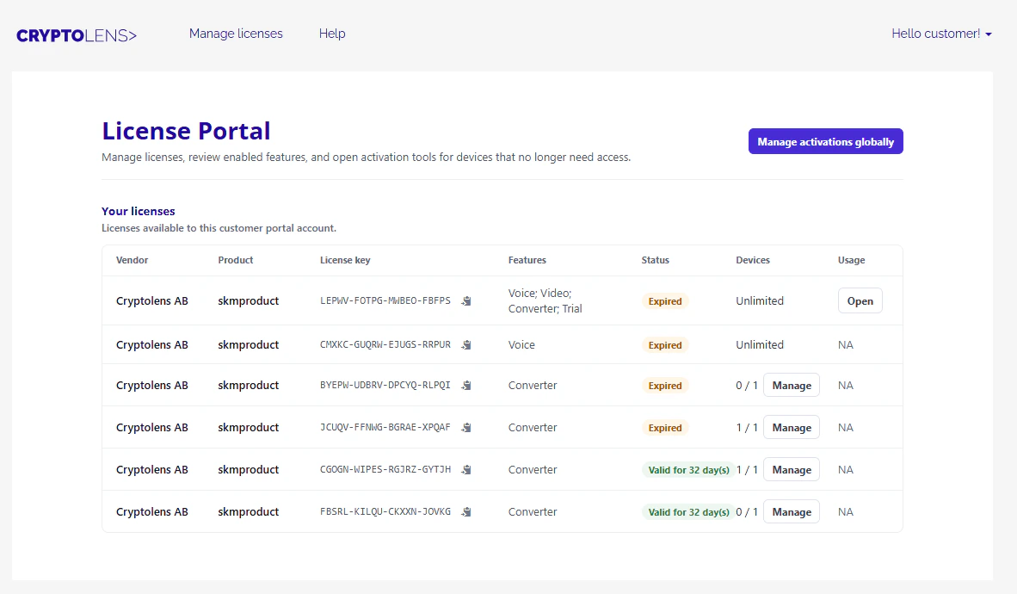
Task: Click the 0 / 1 device count in BYEPW row
Action: (747, 385)
